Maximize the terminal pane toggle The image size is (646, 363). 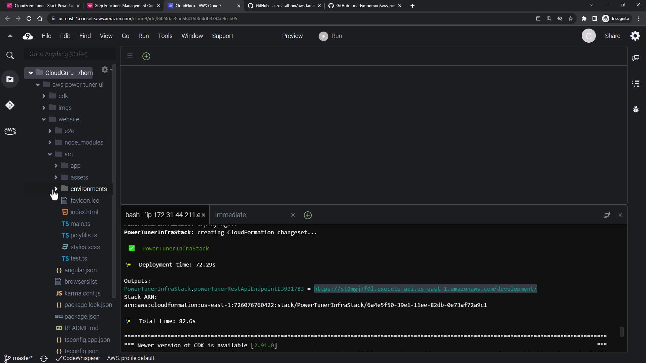(606, 215)
